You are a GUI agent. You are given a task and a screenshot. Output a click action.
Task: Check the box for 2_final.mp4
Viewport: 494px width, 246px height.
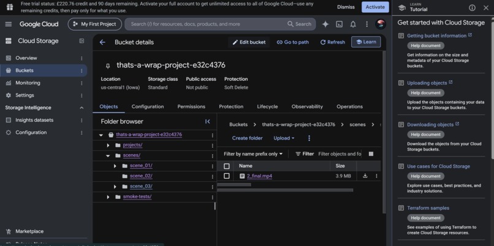click(227, 176)
